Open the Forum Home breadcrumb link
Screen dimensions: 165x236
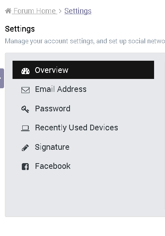[35, 11]
